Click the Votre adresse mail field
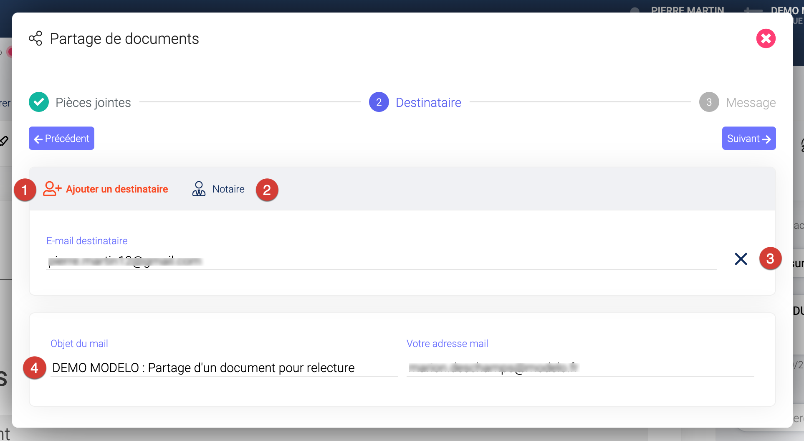The width and height of the screenshot is (804, 441). pyautogui.click(x=580, y=368)
